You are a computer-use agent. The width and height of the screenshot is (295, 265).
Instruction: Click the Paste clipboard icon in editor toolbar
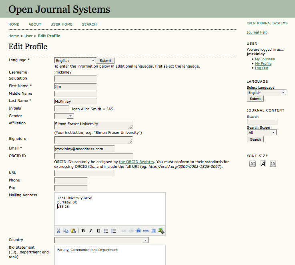73,231
